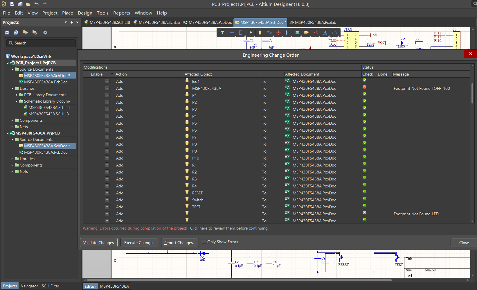Click the schematic horizontal scrollbar
The image size is (477, 290).
tap(239, 280)
